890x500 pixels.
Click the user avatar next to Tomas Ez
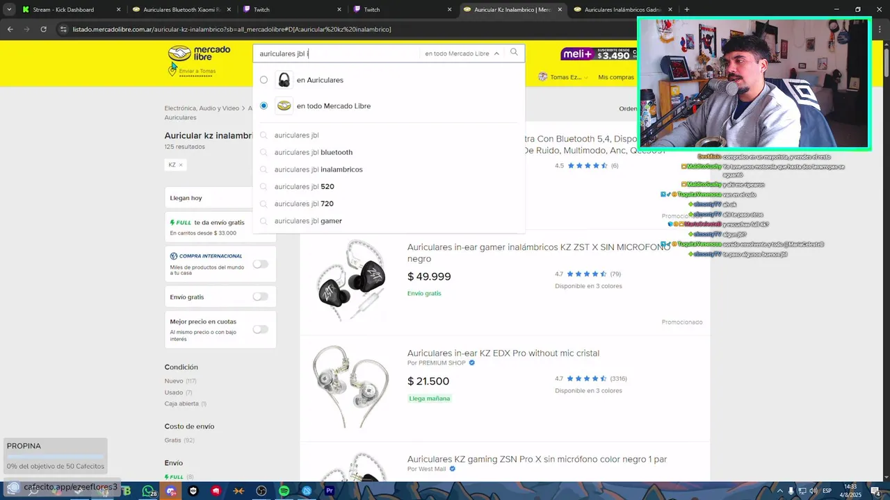(x=542, y=77)
